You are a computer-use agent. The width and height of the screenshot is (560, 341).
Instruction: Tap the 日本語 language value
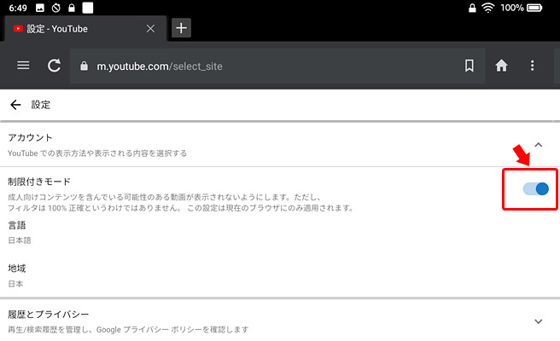[20, 240]
